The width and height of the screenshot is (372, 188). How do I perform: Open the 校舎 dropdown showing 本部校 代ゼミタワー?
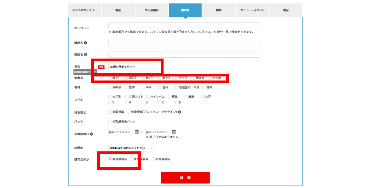coord(131,67)
